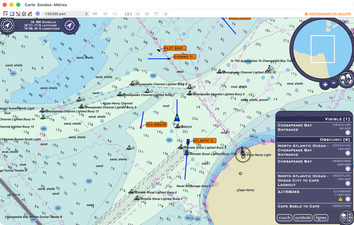
Task: Click the left compass arrow button
Action: 7,25
